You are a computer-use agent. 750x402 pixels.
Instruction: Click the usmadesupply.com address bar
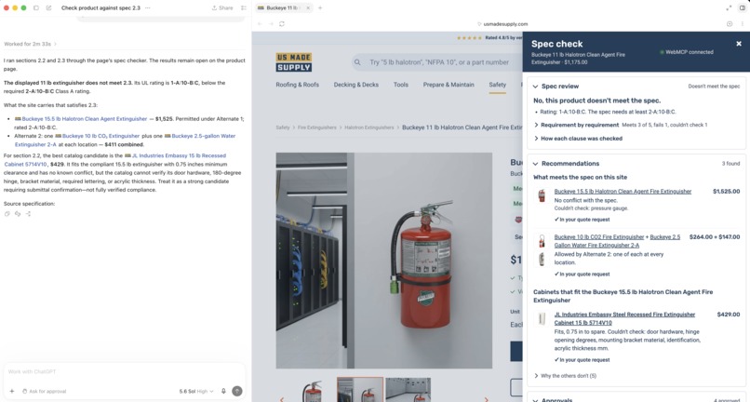coord(502,23)
